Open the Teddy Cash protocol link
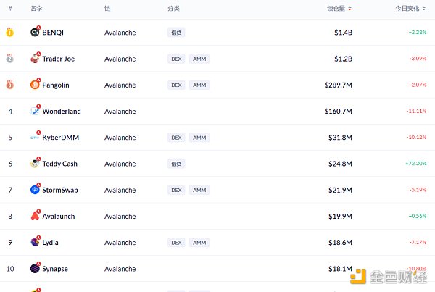This screenshot has width=435, height=292. (59, 164)
